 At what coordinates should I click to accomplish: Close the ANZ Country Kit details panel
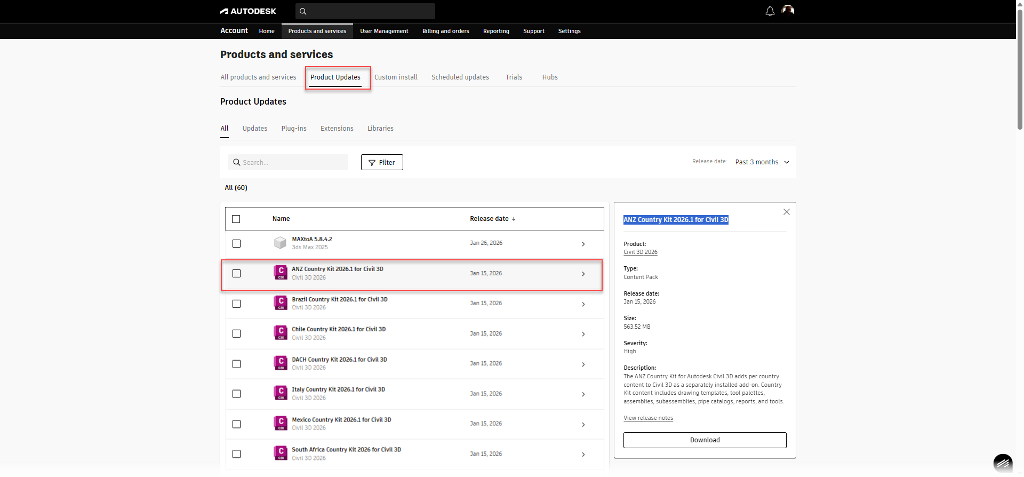pyautogui.click(x=786, y=212)
